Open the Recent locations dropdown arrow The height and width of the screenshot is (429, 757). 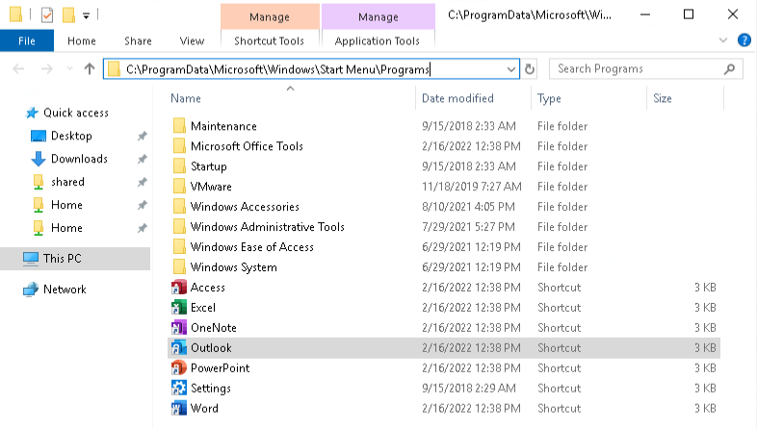click(x=69, y=69)
